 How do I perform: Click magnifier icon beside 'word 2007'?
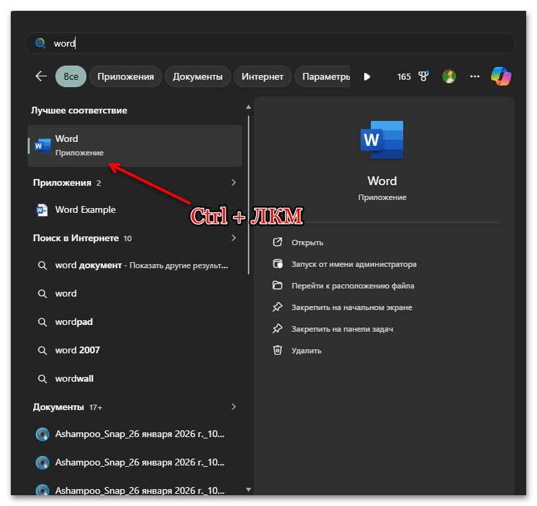(42, 351)
